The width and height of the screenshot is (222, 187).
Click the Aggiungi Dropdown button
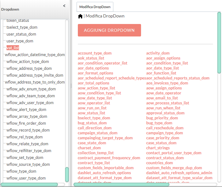(x=109, y=30)
